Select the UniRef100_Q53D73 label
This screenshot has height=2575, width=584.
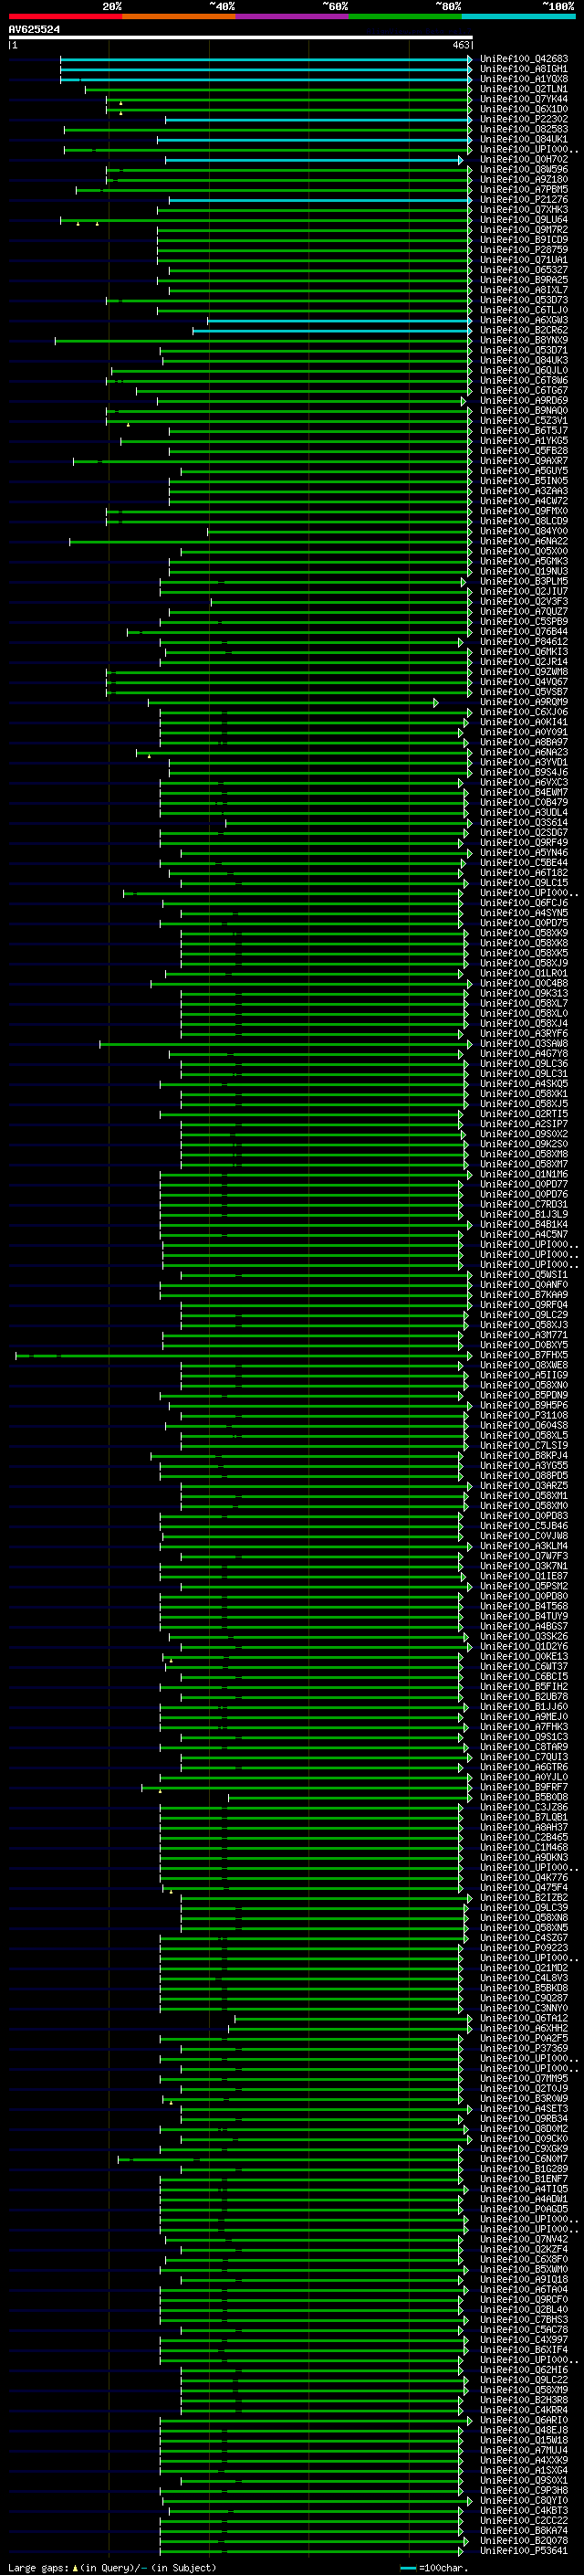(524, 300)
